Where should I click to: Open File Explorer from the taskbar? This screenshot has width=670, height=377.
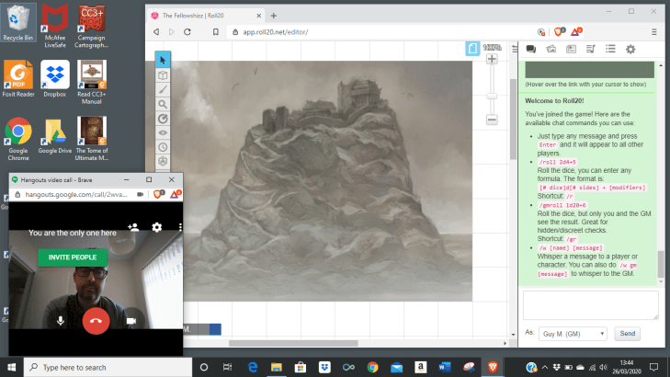pyautogui.click(x=277, y=367)
